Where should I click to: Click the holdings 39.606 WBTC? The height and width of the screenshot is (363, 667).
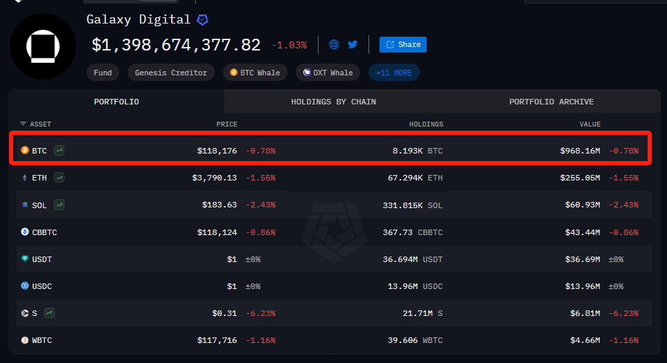(415, 340)
